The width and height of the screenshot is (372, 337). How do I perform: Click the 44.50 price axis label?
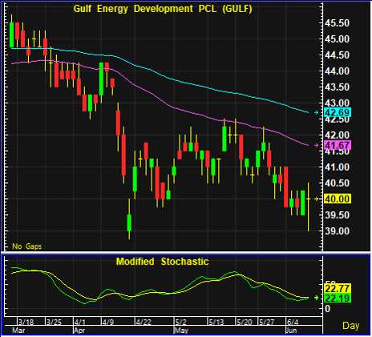(x=337, y=55)
